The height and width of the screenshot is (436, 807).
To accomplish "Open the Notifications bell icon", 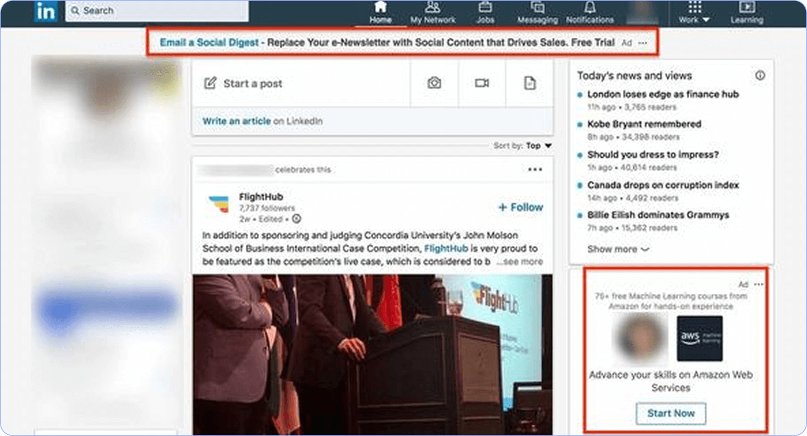I will (x=590, y=8).
